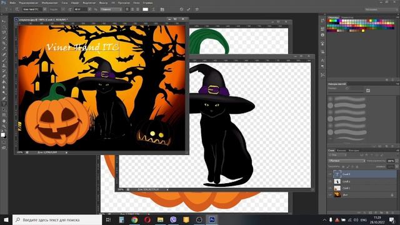
Task: Toggle visibility of the Фон background layer
Action: 331,194
